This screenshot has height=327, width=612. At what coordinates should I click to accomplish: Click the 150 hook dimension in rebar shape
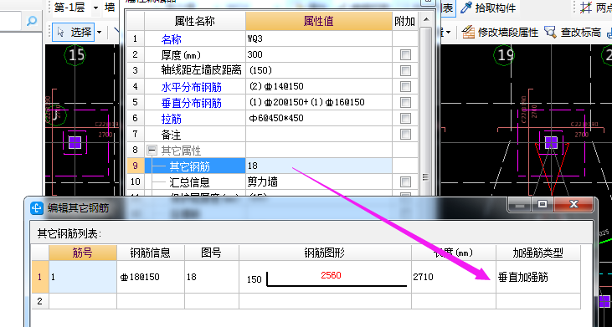254,279
